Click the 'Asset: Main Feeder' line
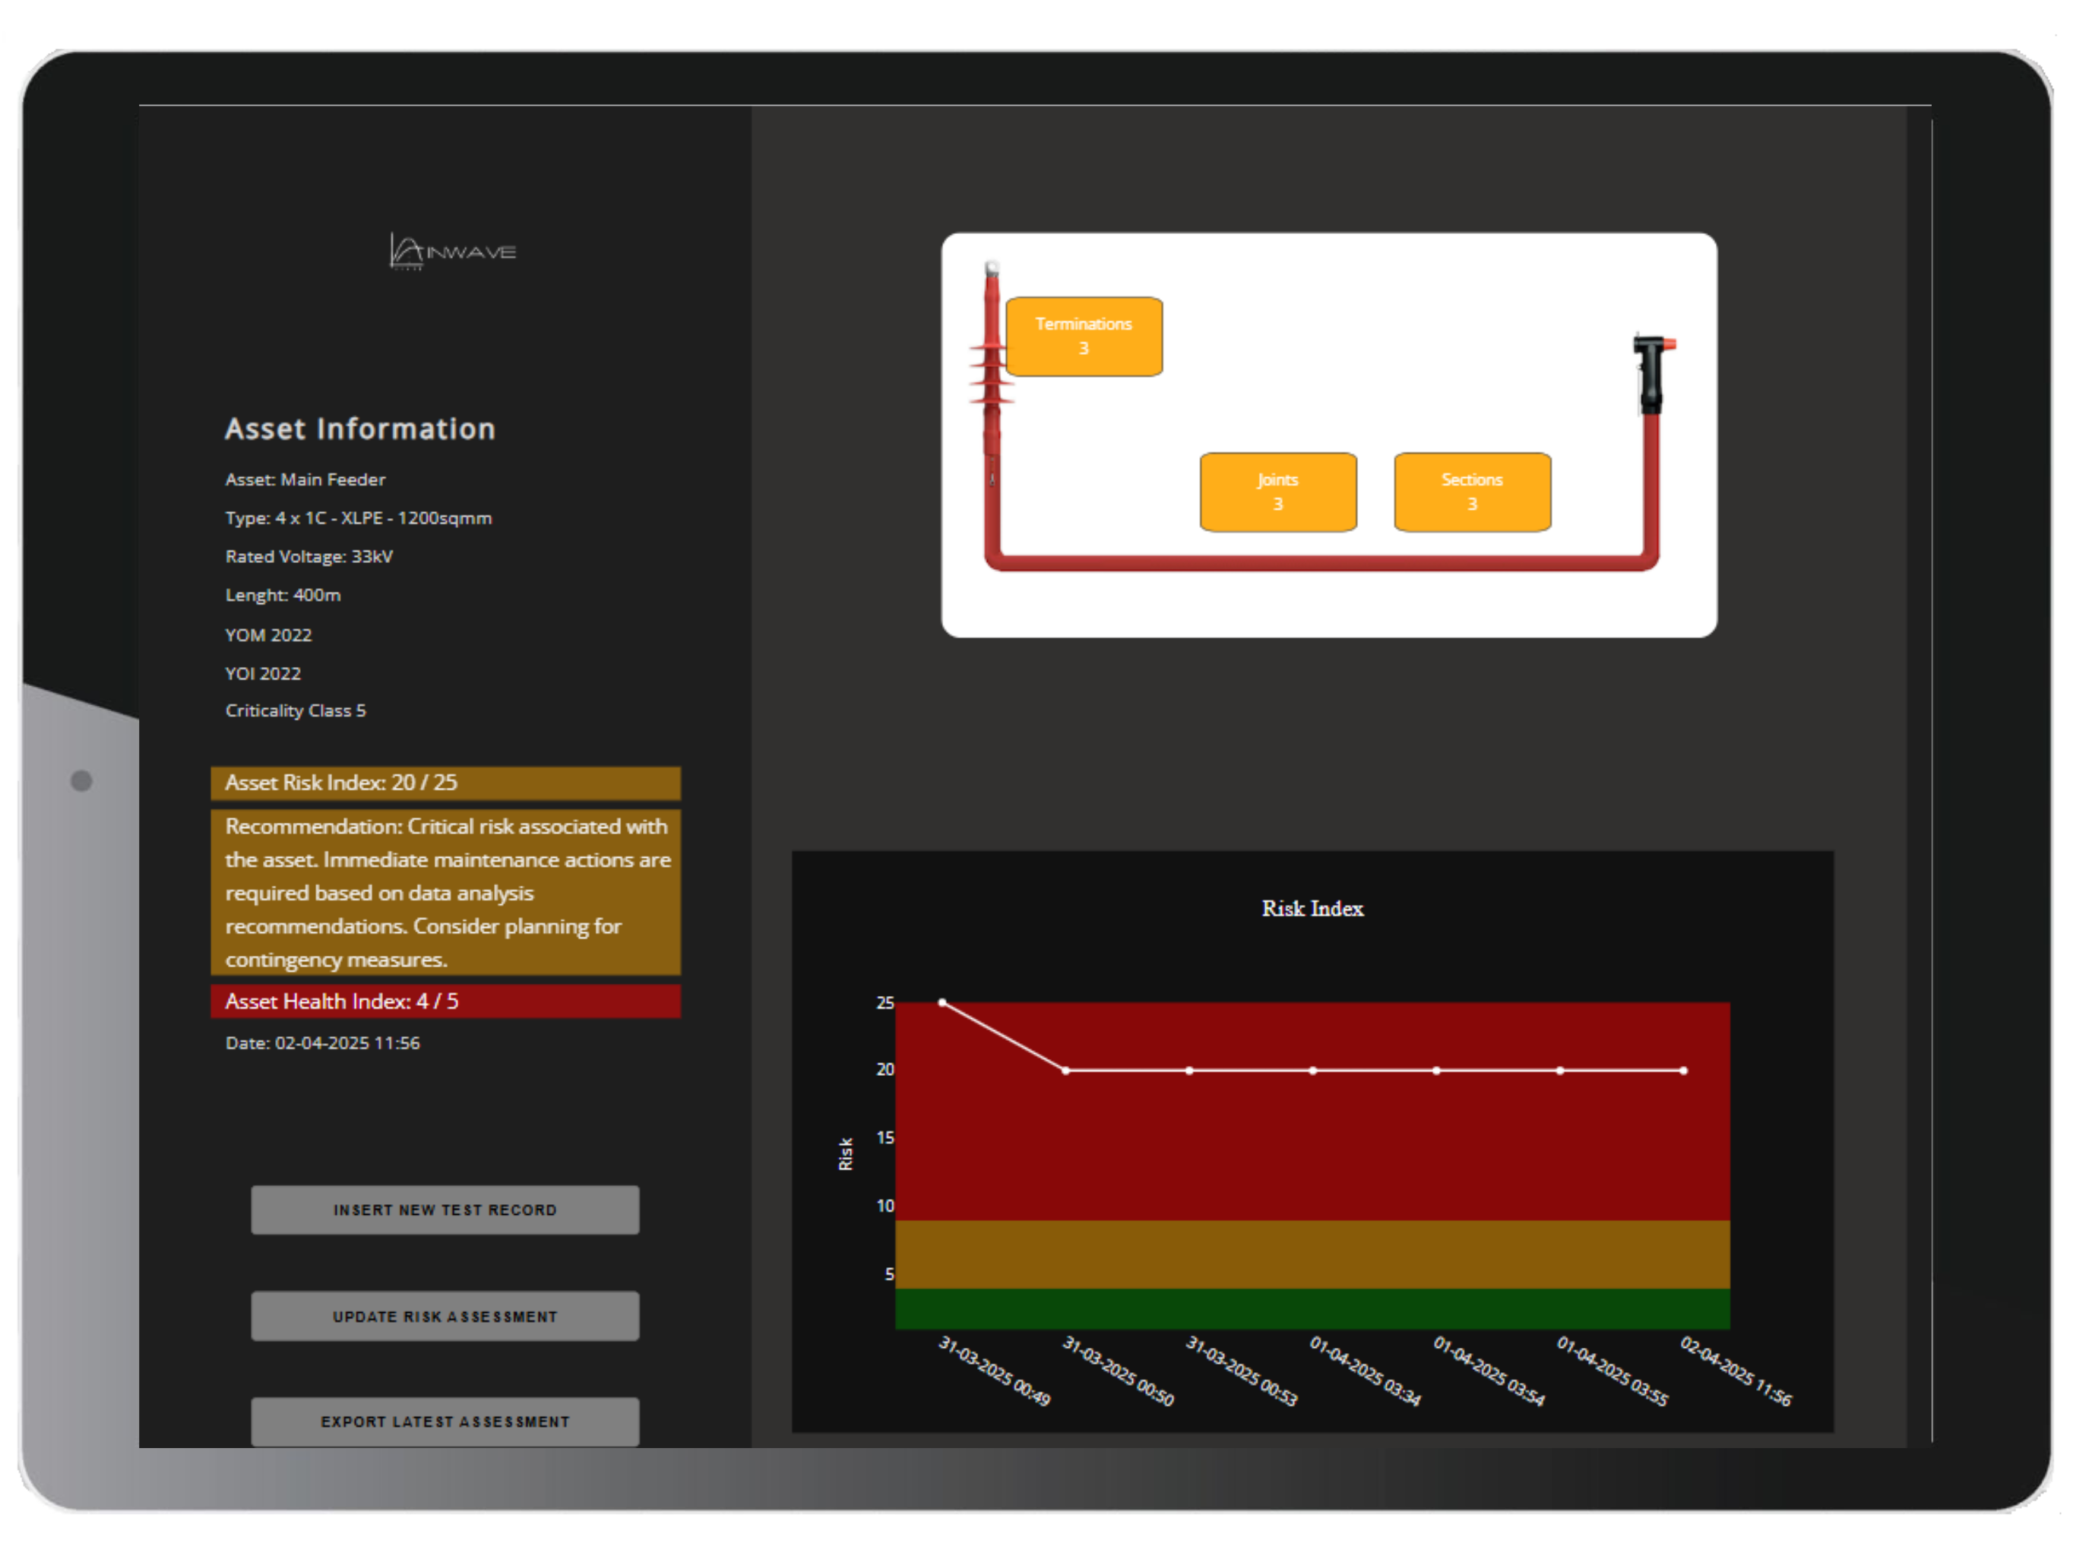Screen dimensions: 2076x1556 coord(306,479)
